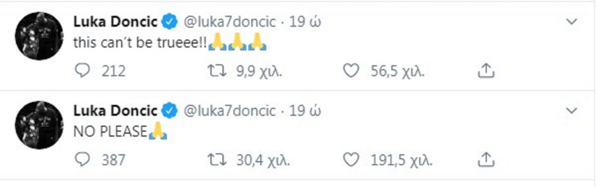Expand the first tweet's options chevron

(x=572, y=22)
